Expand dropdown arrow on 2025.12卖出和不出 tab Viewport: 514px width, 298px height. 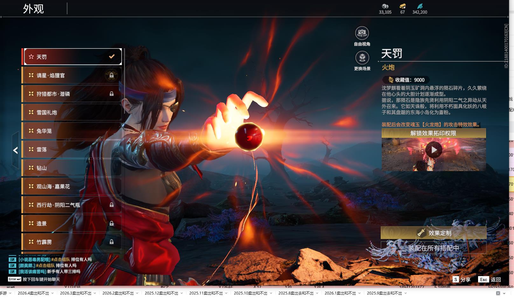pyautogui.click(x=182, y=293)
